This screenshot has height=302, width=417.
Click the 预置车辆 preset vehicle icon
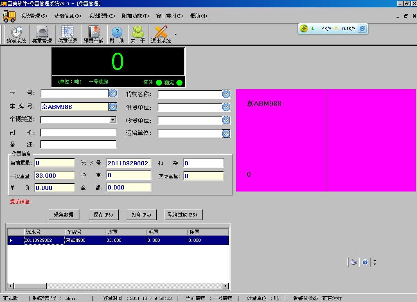[94, 34]
